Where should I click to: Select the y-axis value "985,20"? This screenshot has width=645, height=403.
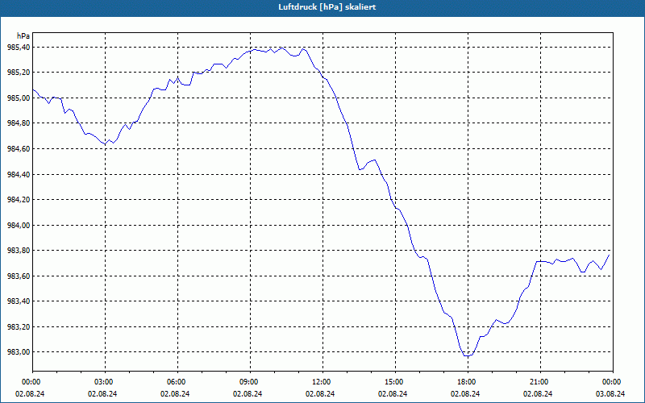pos(19,73)
